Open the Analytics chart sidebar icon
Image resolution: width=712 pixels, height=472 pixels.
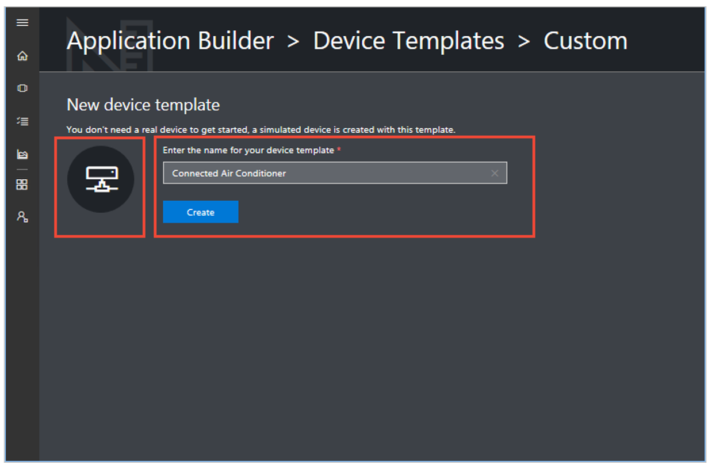[x=22, y=154]
